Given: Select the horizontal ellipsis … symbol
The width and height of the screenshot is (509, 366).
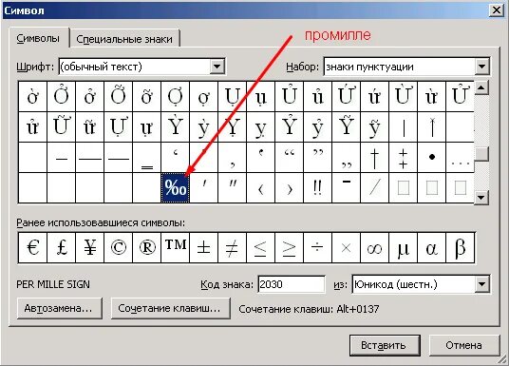Looking at the screenshot, I should 460,157.
